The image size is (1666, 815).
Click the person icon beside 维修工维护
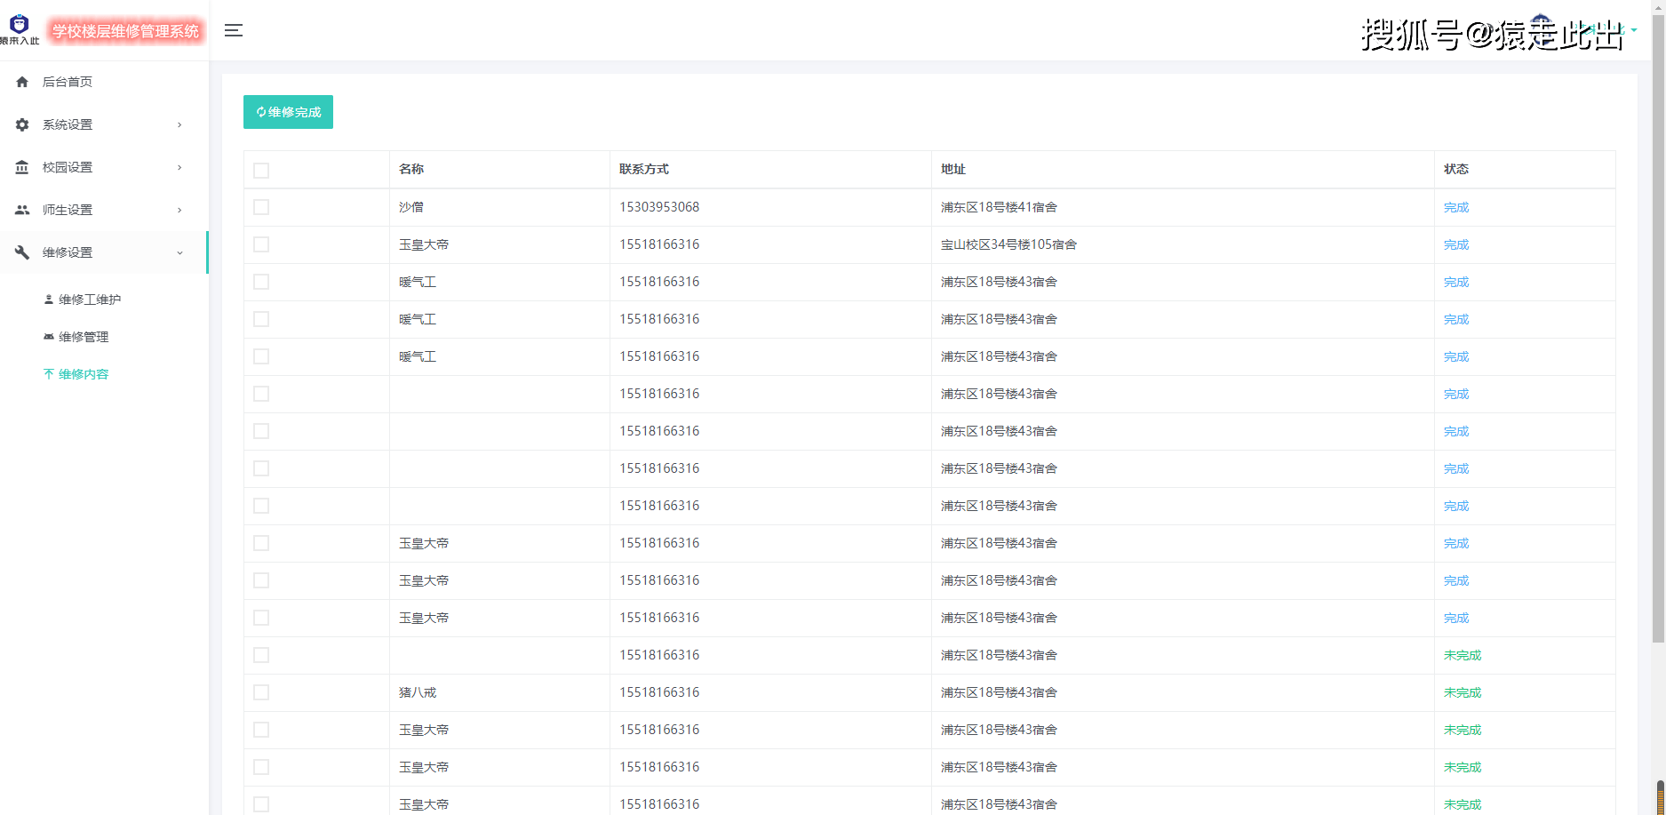tap(49, 300)
